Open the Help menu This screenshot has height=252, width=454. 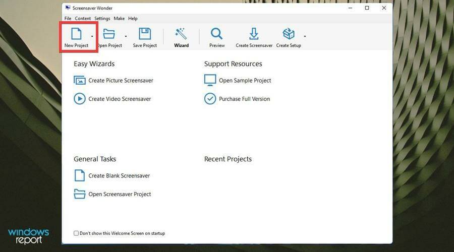click(x=133, y=19)
